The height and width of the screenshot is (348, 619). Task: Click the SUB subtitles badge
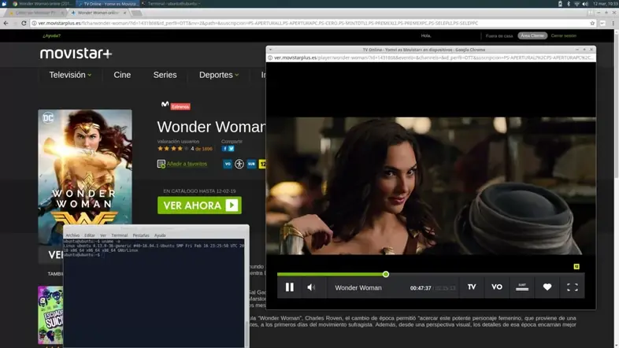point(251,164)
